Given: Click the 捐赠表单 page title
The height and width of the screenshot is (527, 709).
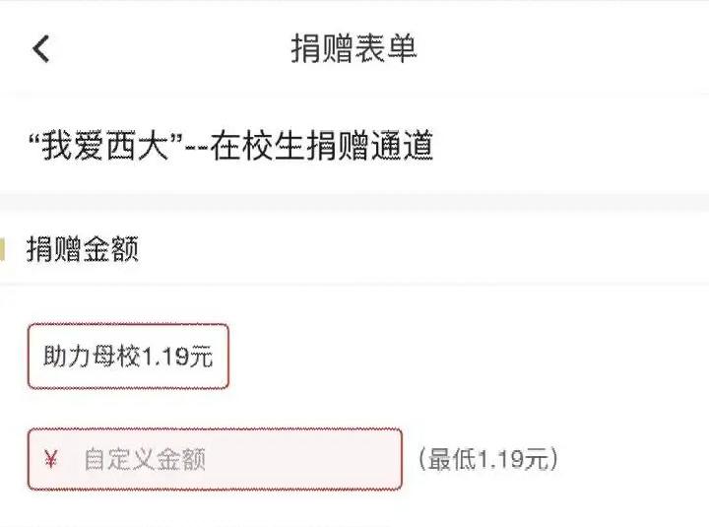Looking at the screenshot, I should click(x=354, y=48).
